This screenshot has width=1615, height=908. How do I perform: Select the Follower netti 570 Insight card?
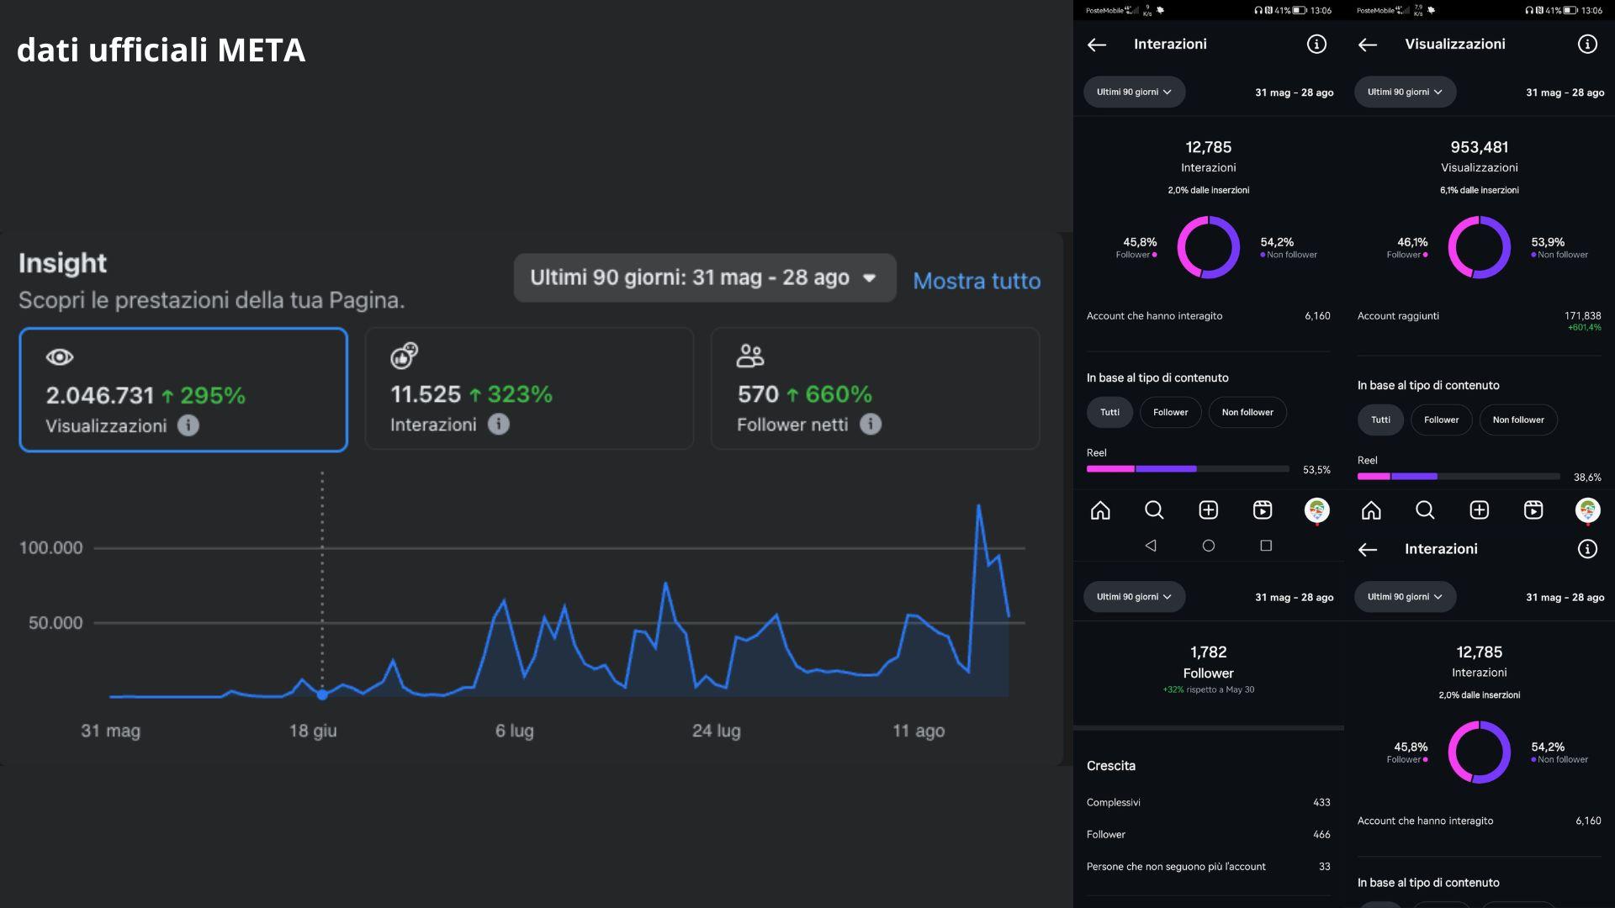876,388
